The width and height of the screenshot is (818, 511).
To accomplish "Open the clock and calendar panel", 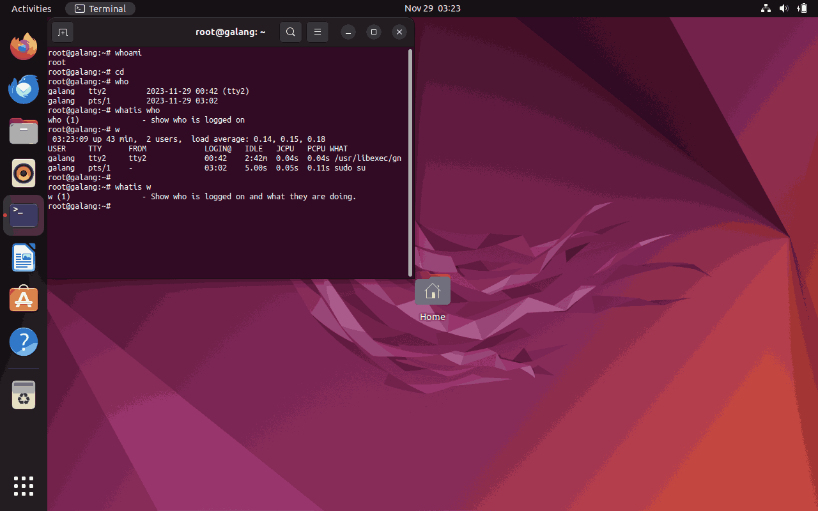I will (433, 8).
